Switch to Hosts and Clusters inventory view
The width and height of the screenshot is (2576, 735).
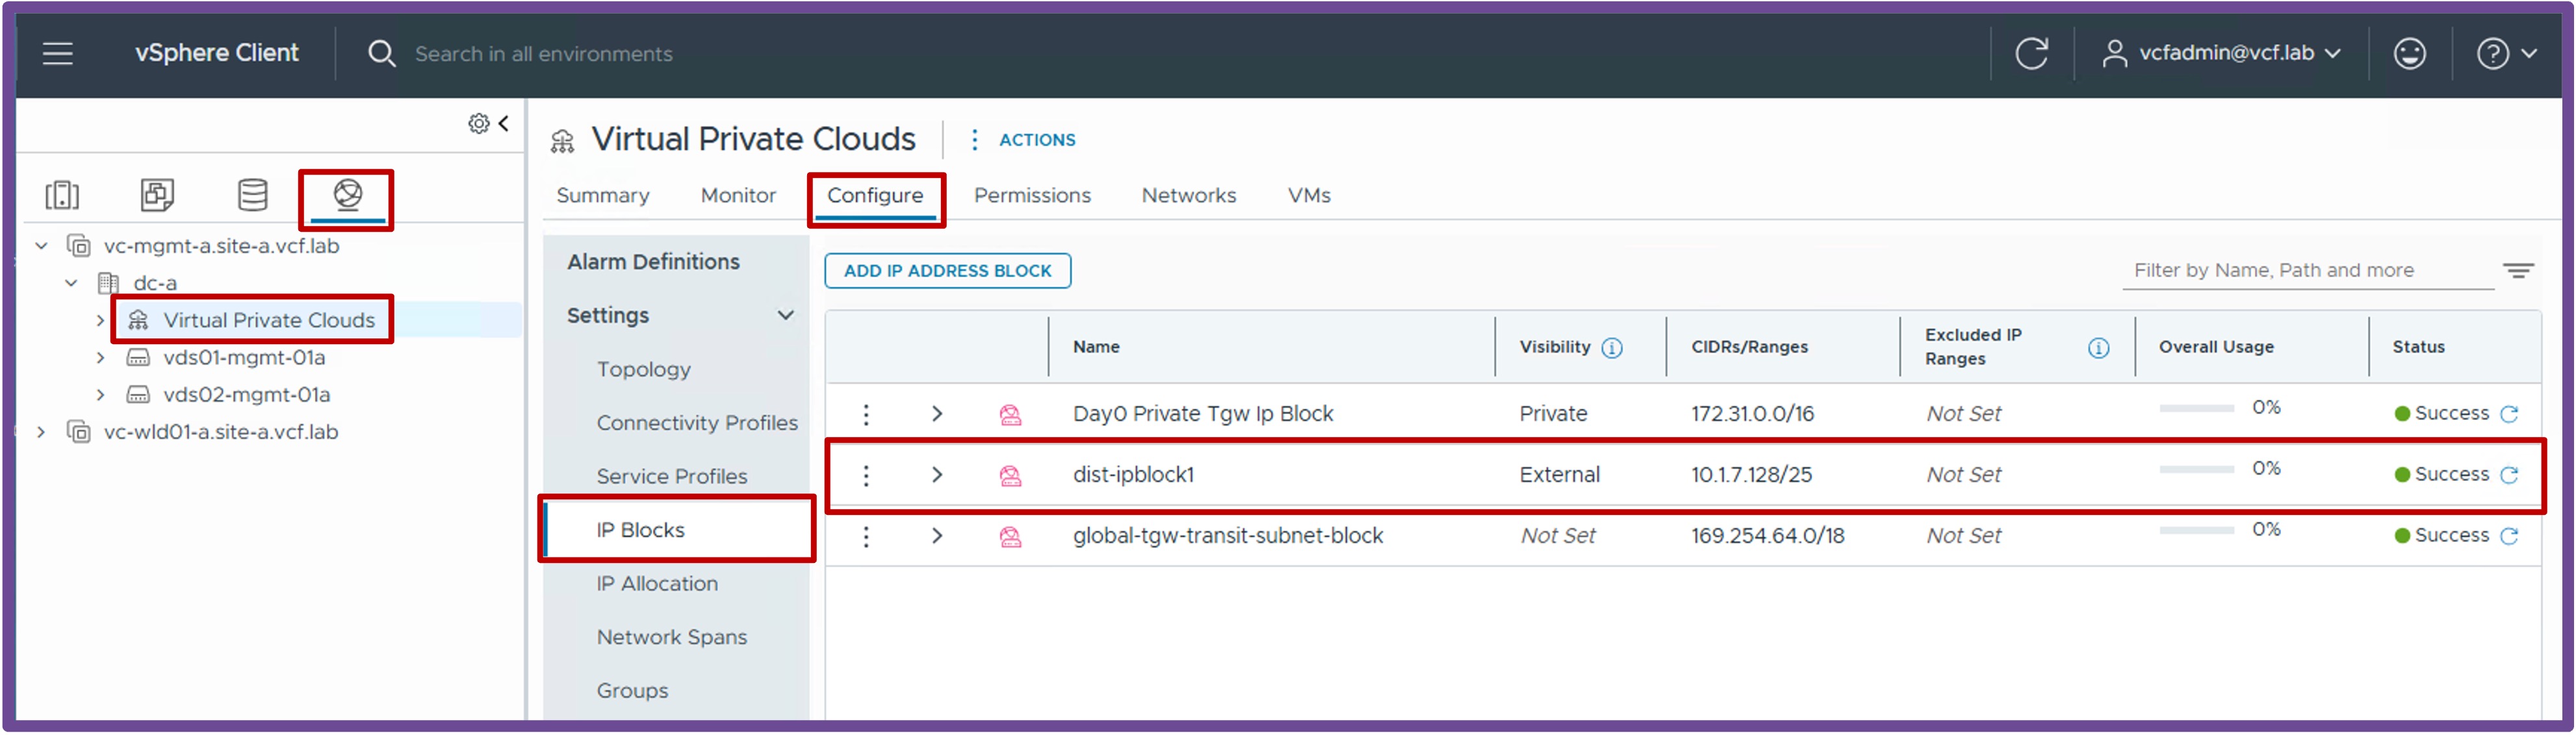(x=62, y=195)
